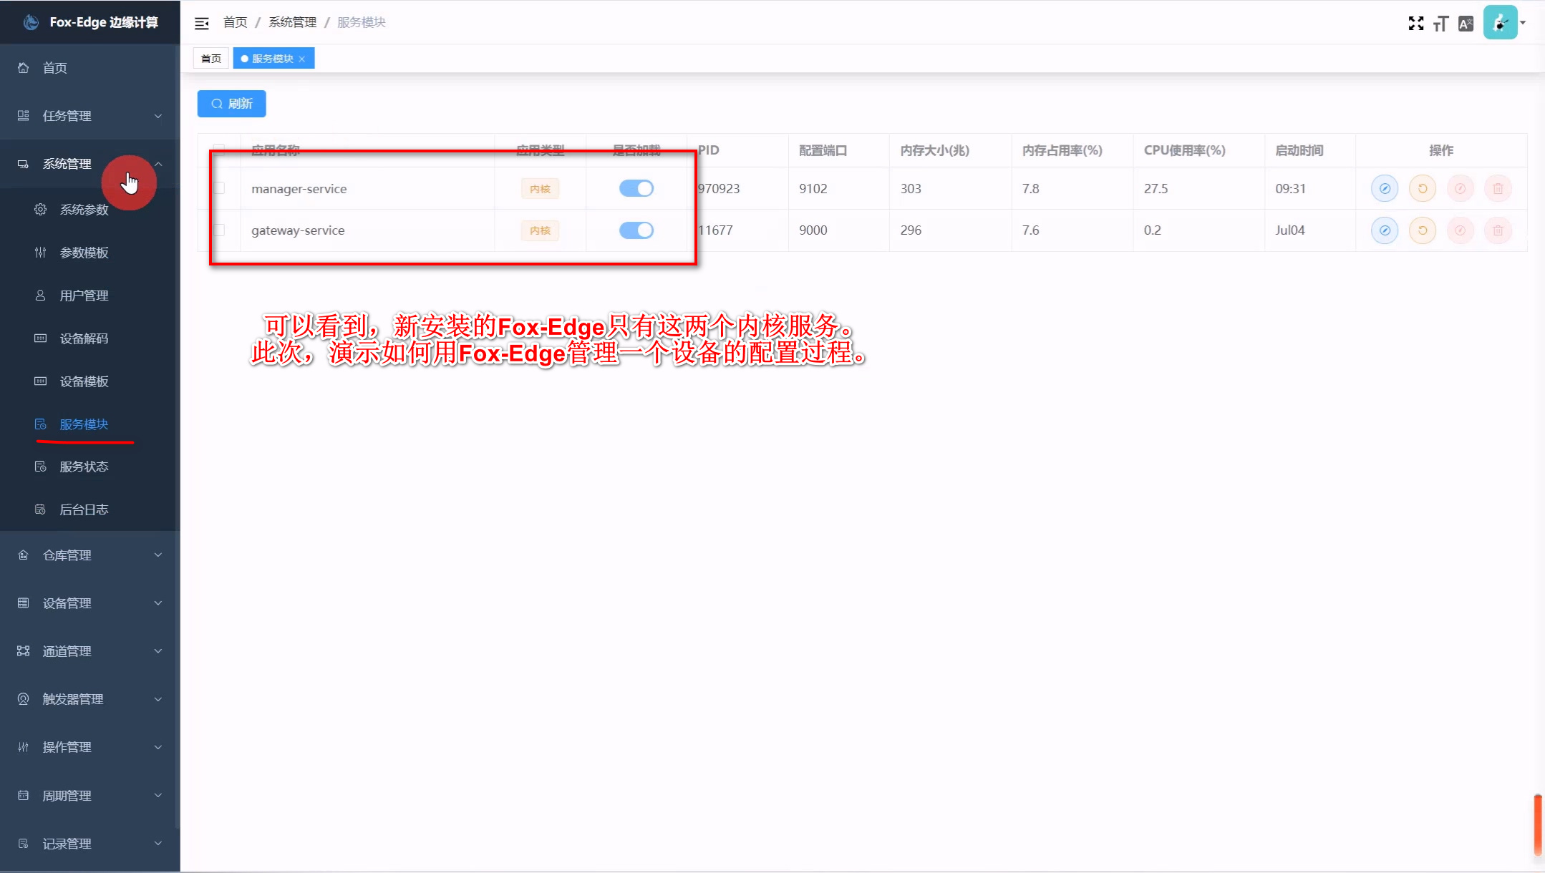The image size is (1545, 873).
Task: Toggle the load switch for gateway-service
Action: 636,230
